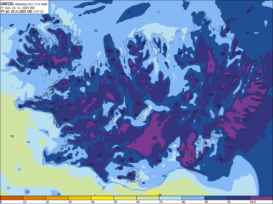Click the 20–30% legend color swatch
Screen dimensions: 273x204
click(x=57, y=198)
